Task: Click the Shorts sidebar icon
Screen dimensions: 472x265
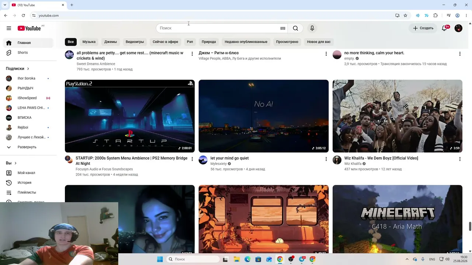Action: point(9,53)
